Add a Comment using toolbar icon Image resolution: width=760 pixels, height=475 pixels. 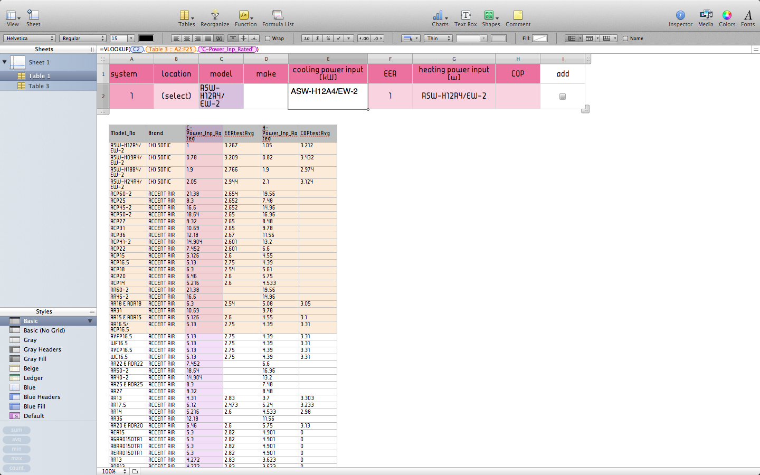[518, 15]
